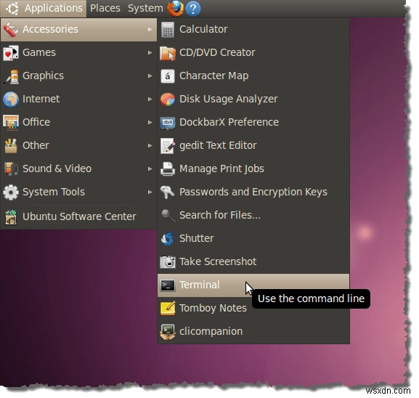Click the Games cards icon

coord(11,53)
